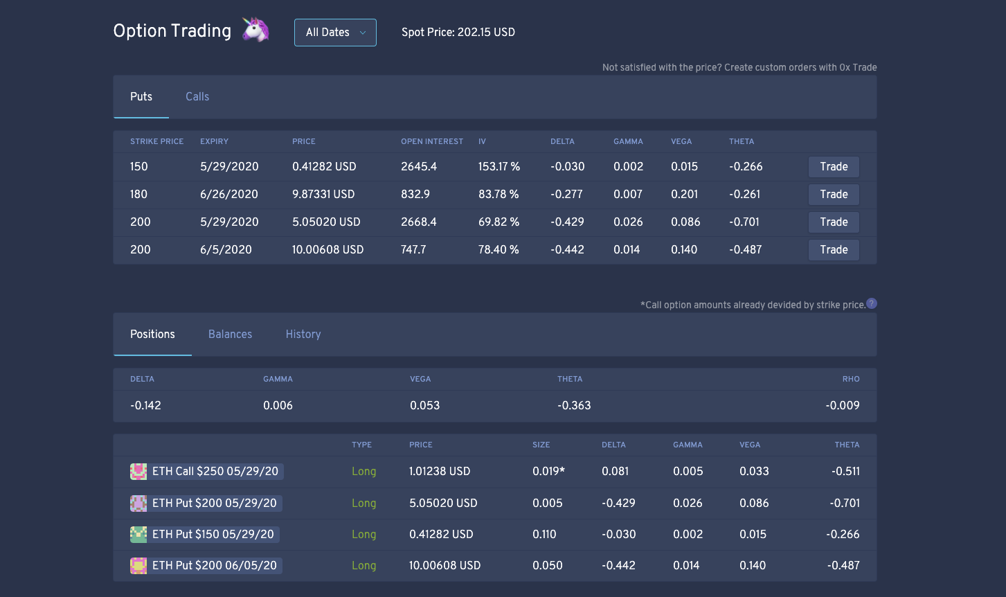Click the position size 0.110
The height and width of the screenshot is (597, 1006).
(544, 535)
